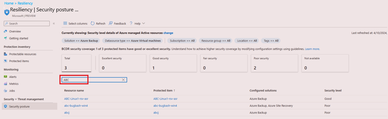The width and height of the screenshot is (388, 119).
Task: Click the Select columns grid icon
Action: (x=65, y=23)
